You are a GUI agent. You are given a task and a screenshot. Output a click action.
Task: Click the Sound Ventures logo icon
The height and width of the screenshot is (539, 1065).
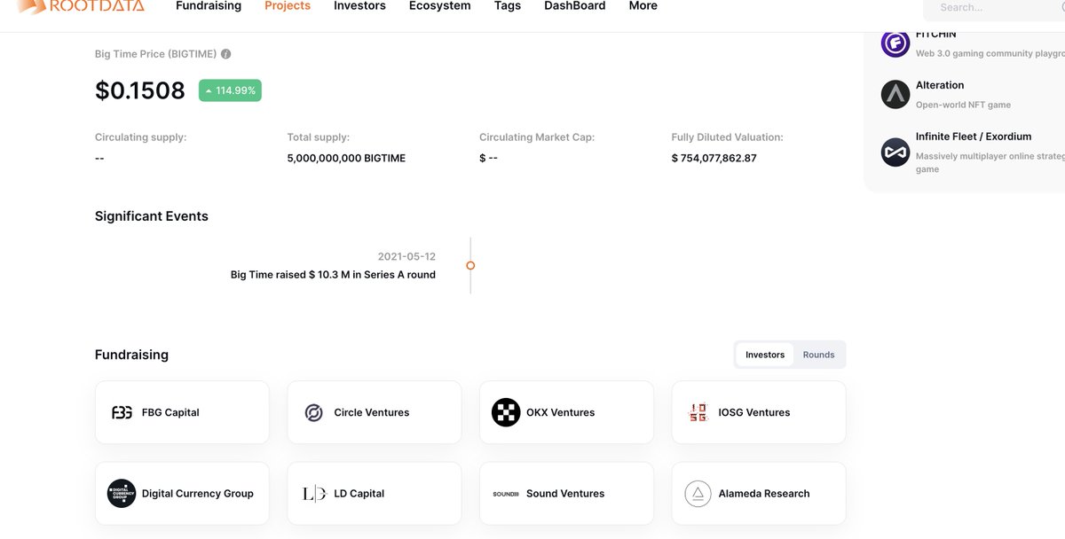pyautogui.click(x=506, y=494)
